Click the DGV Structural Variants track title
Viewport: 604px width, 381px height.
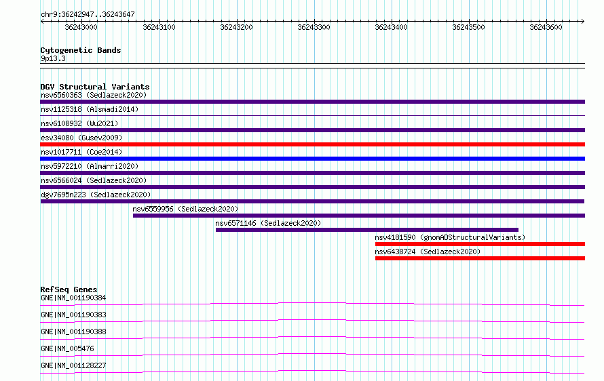pos(95,87)
